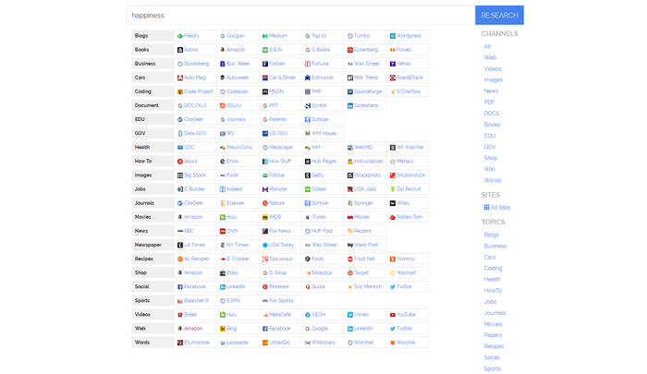Click the ISSUU icon in Document row

pyautogui.click(x=223, y=105)
